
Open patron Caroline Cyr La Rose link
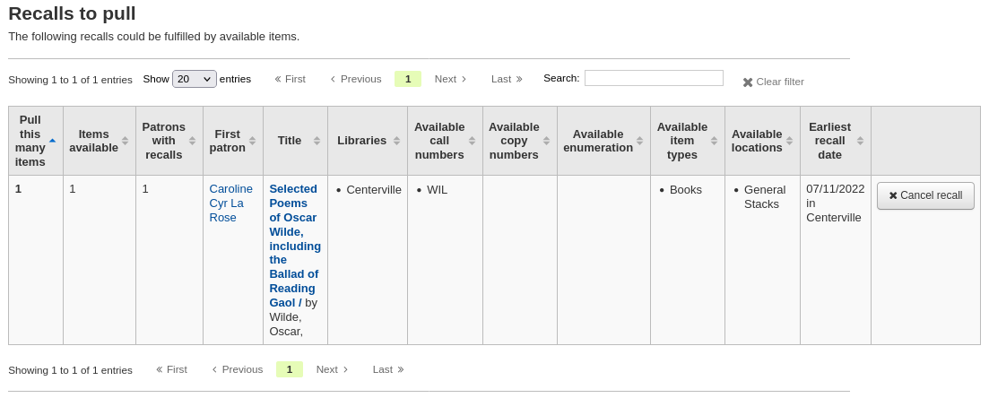231,203
